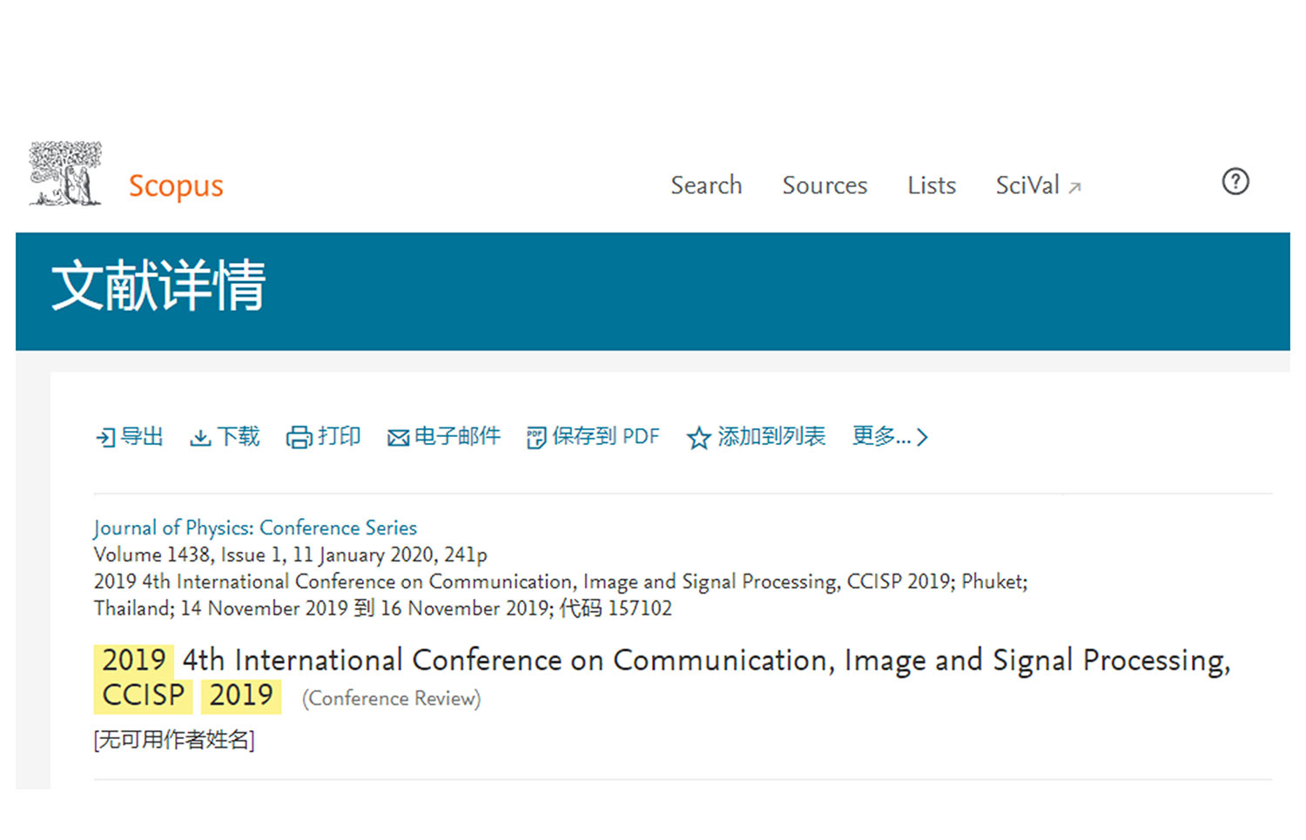Click the highlighted CCISP keyword in title

coord(144,696)
